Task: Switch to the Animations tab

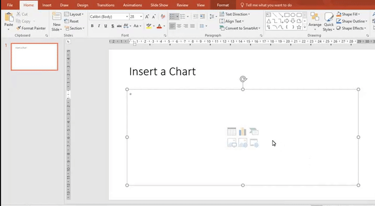Action: pos(133,5)
